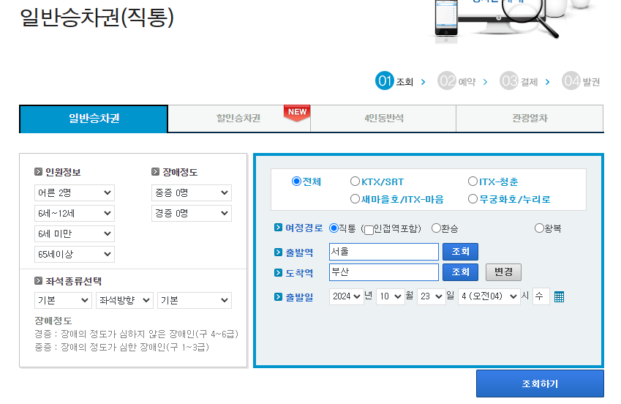Open the day dropdown showing 23
Viewport: 621px width, 404px height.
point(432,296)
